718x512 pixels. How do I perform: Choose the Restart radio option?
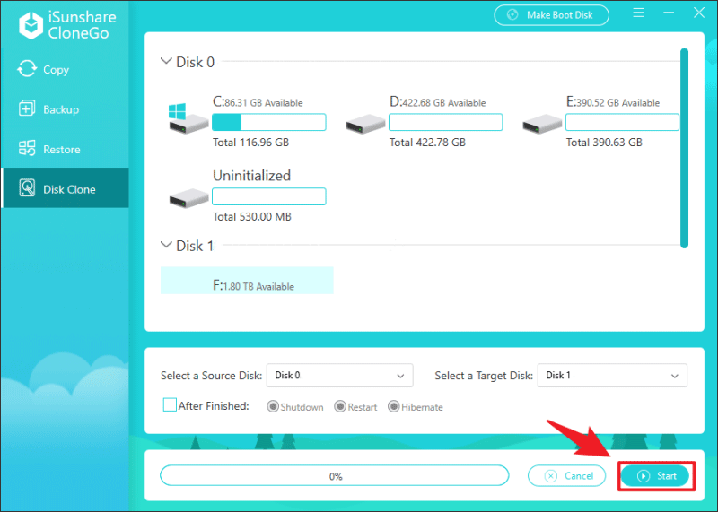340,407
